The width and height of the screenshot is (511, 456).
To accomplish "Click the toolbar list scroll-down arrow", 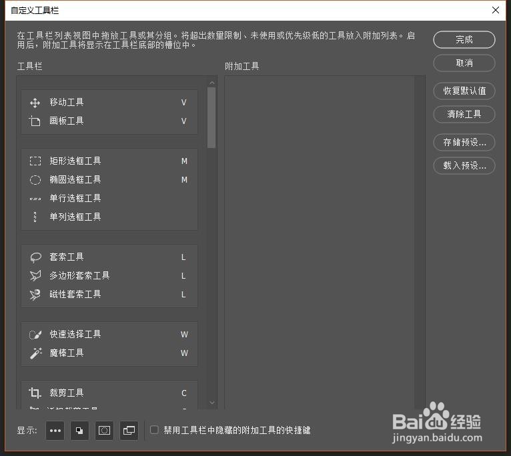I will pos(212,403).
